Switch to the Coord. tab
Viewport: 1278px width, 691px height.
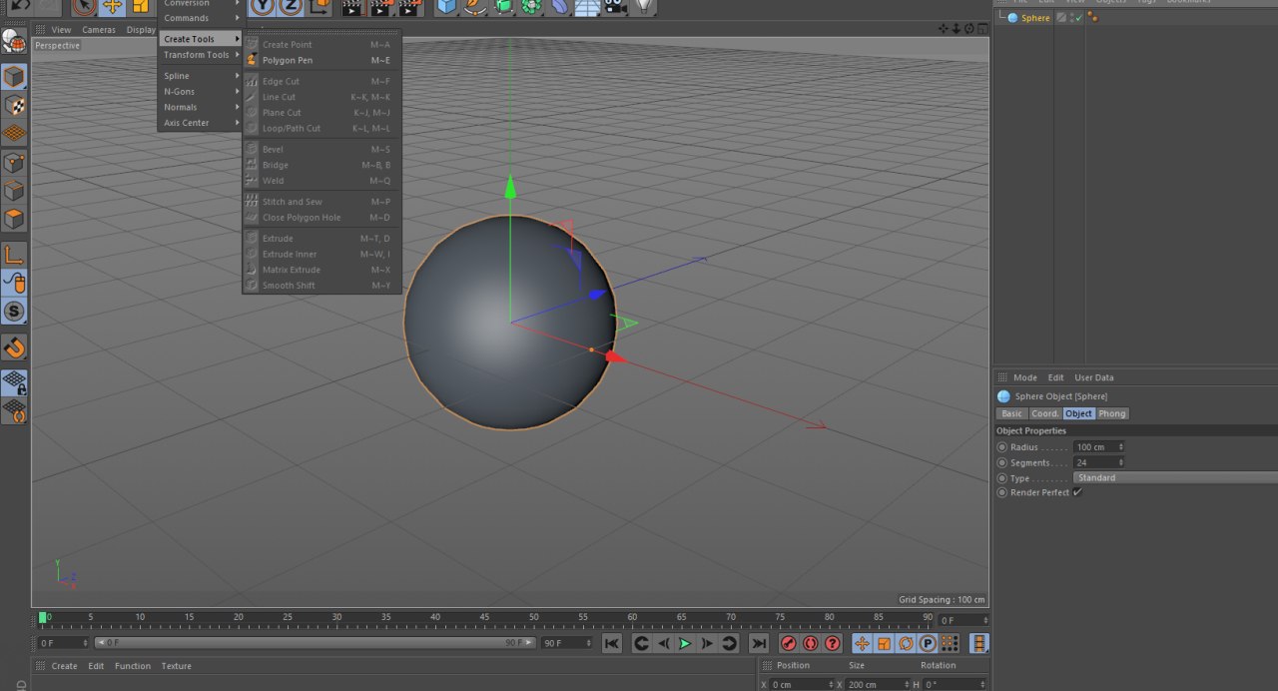click(x=1044, y=413)
